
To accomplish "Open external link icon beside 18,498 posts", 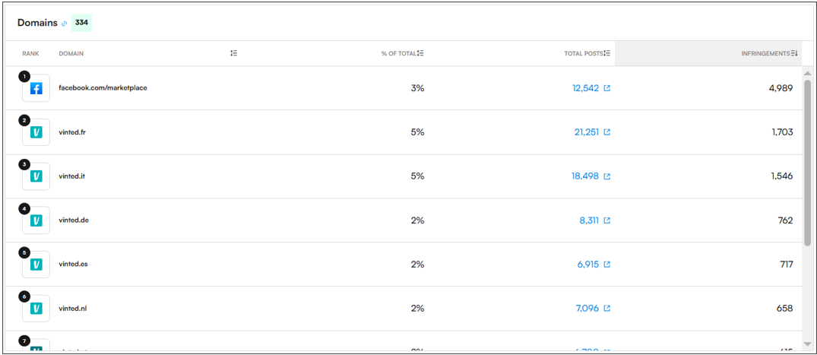I will [607, 176].
